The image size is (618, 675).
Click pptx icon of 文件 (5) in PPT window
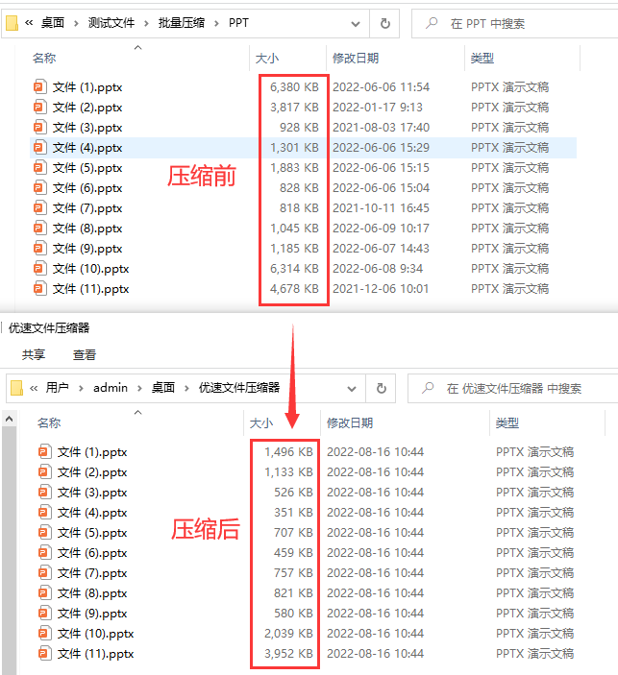click(x=39, y=167)
